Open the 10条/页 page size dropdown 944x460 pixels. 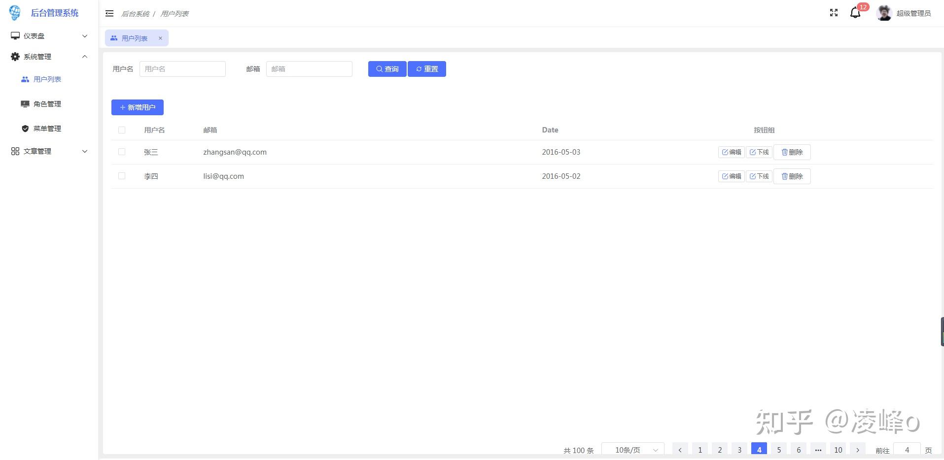633,450
